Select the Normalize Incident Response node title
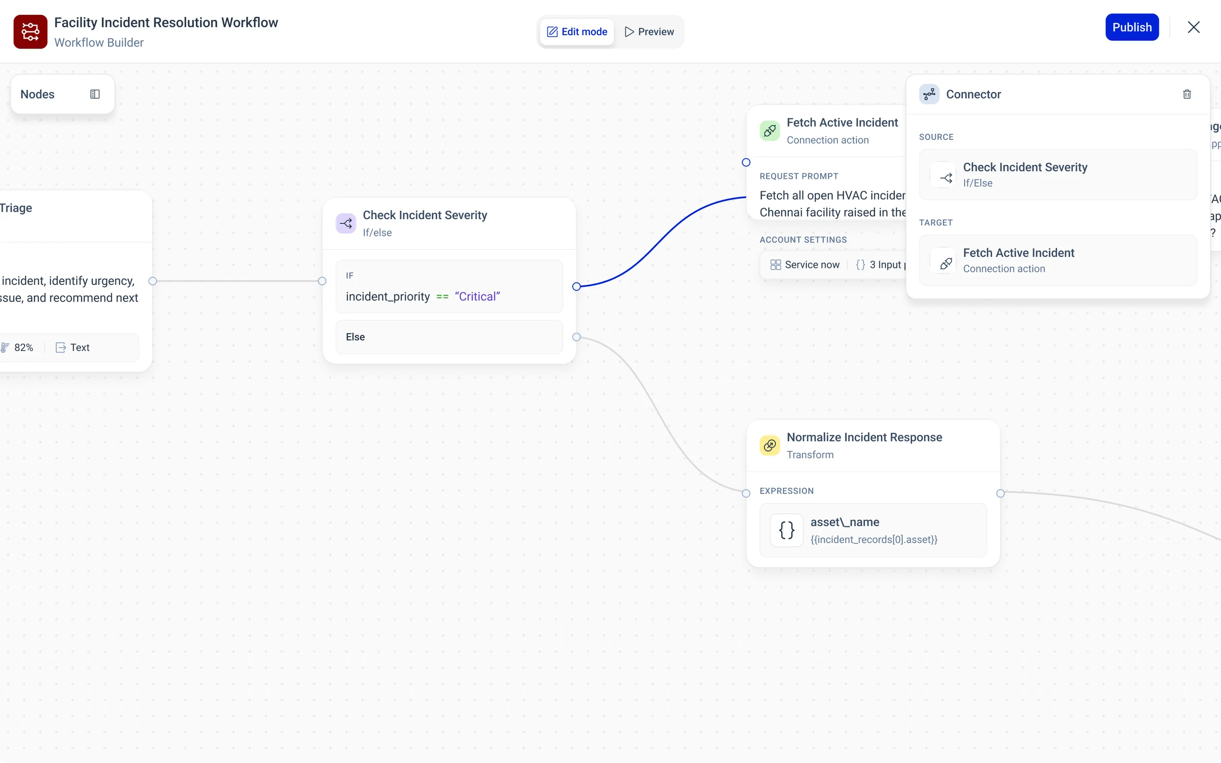1221x763 pixels. [x=864, y=437]
